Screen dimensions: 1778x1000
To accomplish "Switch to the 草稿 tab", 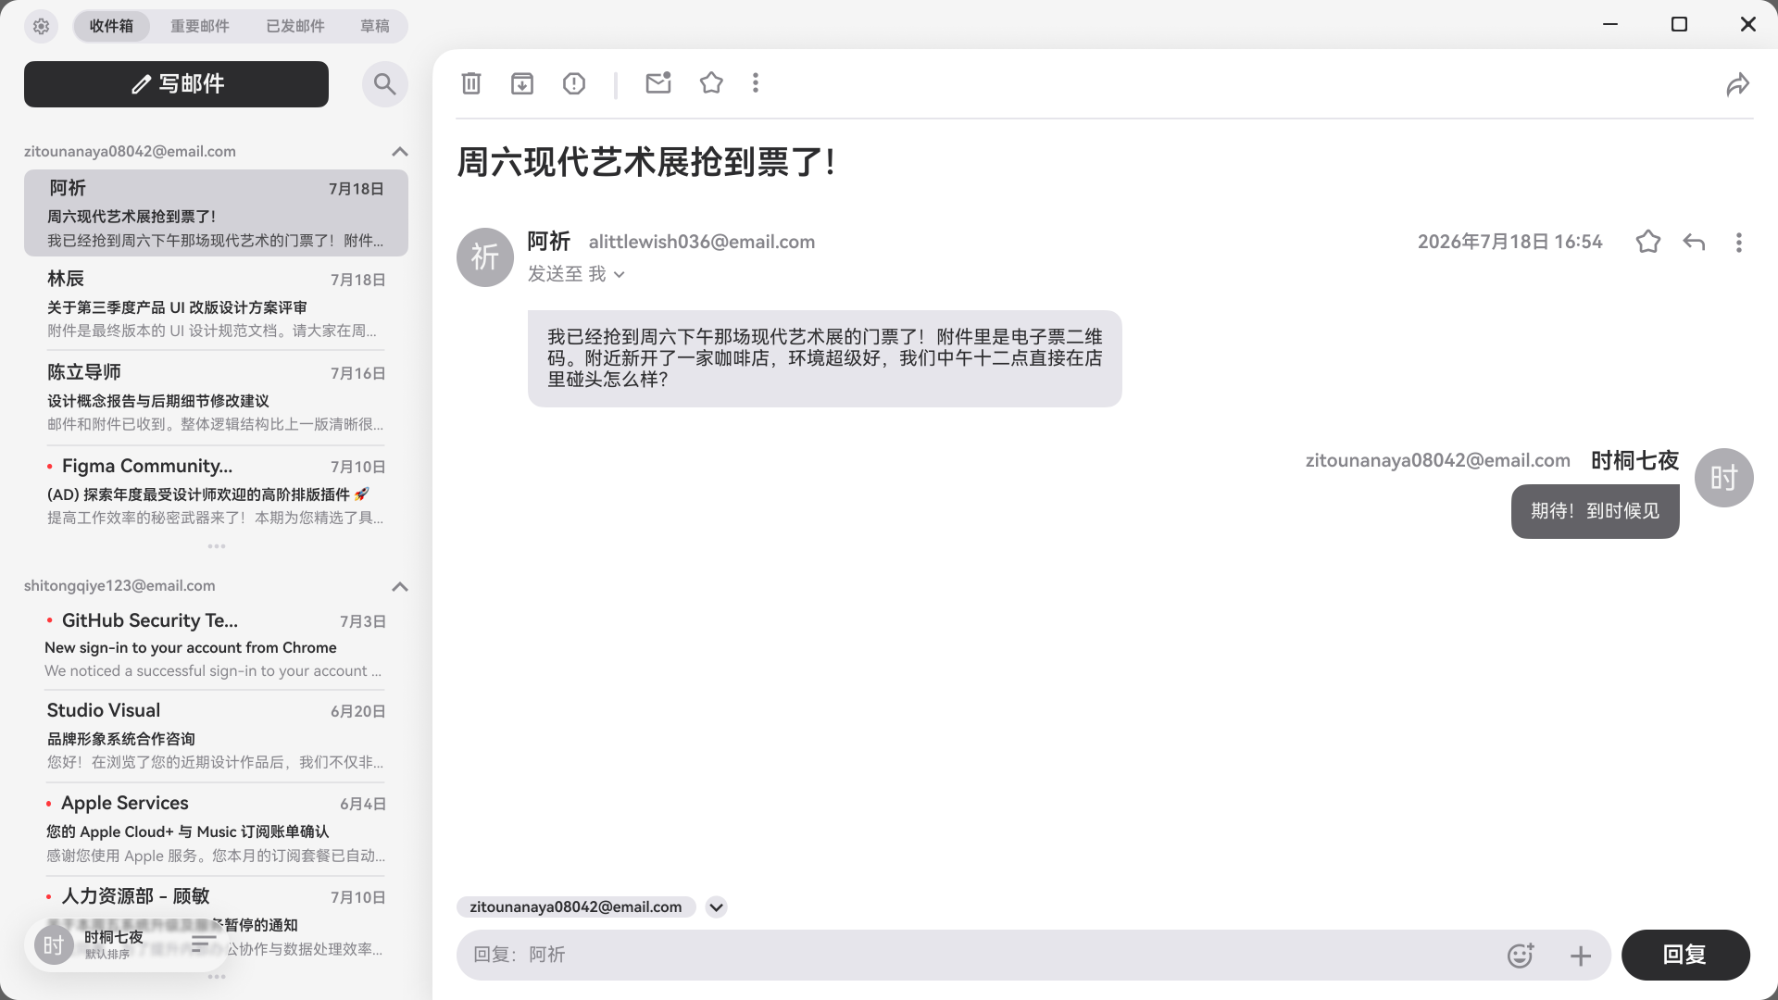I will [x=375, y=26].
